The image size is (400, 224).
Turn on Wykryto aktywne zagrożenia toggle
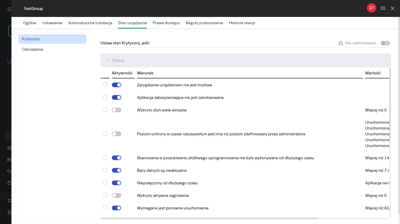coord(116,195)
